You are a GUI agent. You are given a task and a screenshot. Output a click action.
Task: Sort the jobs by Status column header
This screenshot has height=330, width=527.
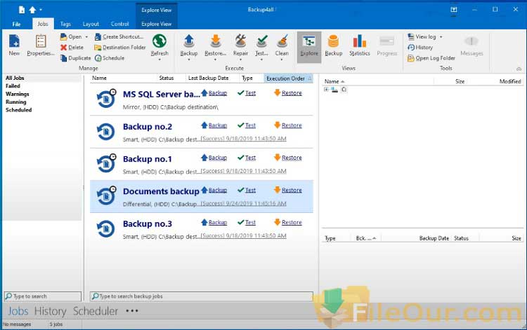click(167, 78)
